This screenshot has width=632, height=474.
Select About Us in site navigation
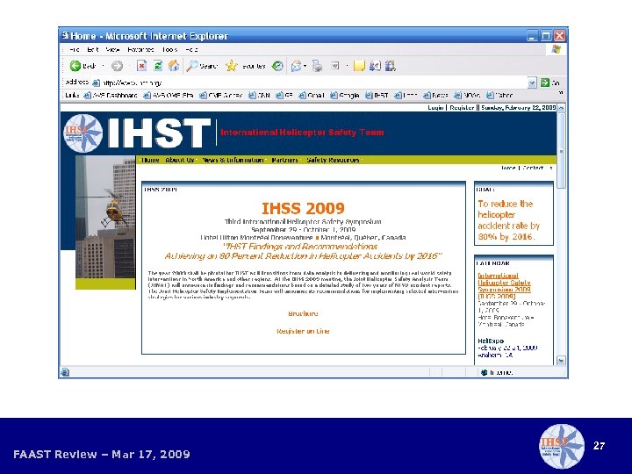tap(180, 160)
